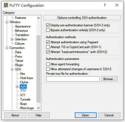Screen dimensions: 125x122
Task: Select Features in the category tree
Action: 21,18
